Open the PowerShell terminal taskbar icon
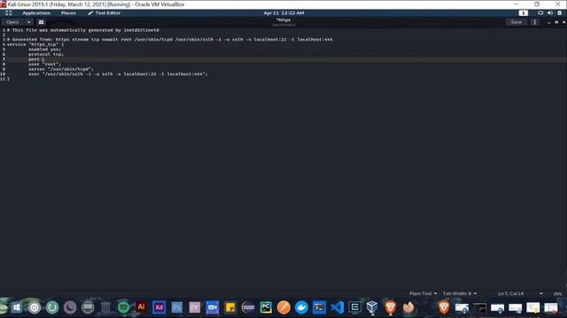 (x=319, y=307)
